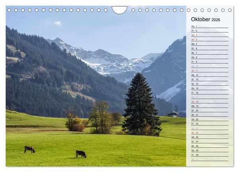239x172 pixels.
Task: Select the "Do 1" calendar row
Action: [210, 26]
